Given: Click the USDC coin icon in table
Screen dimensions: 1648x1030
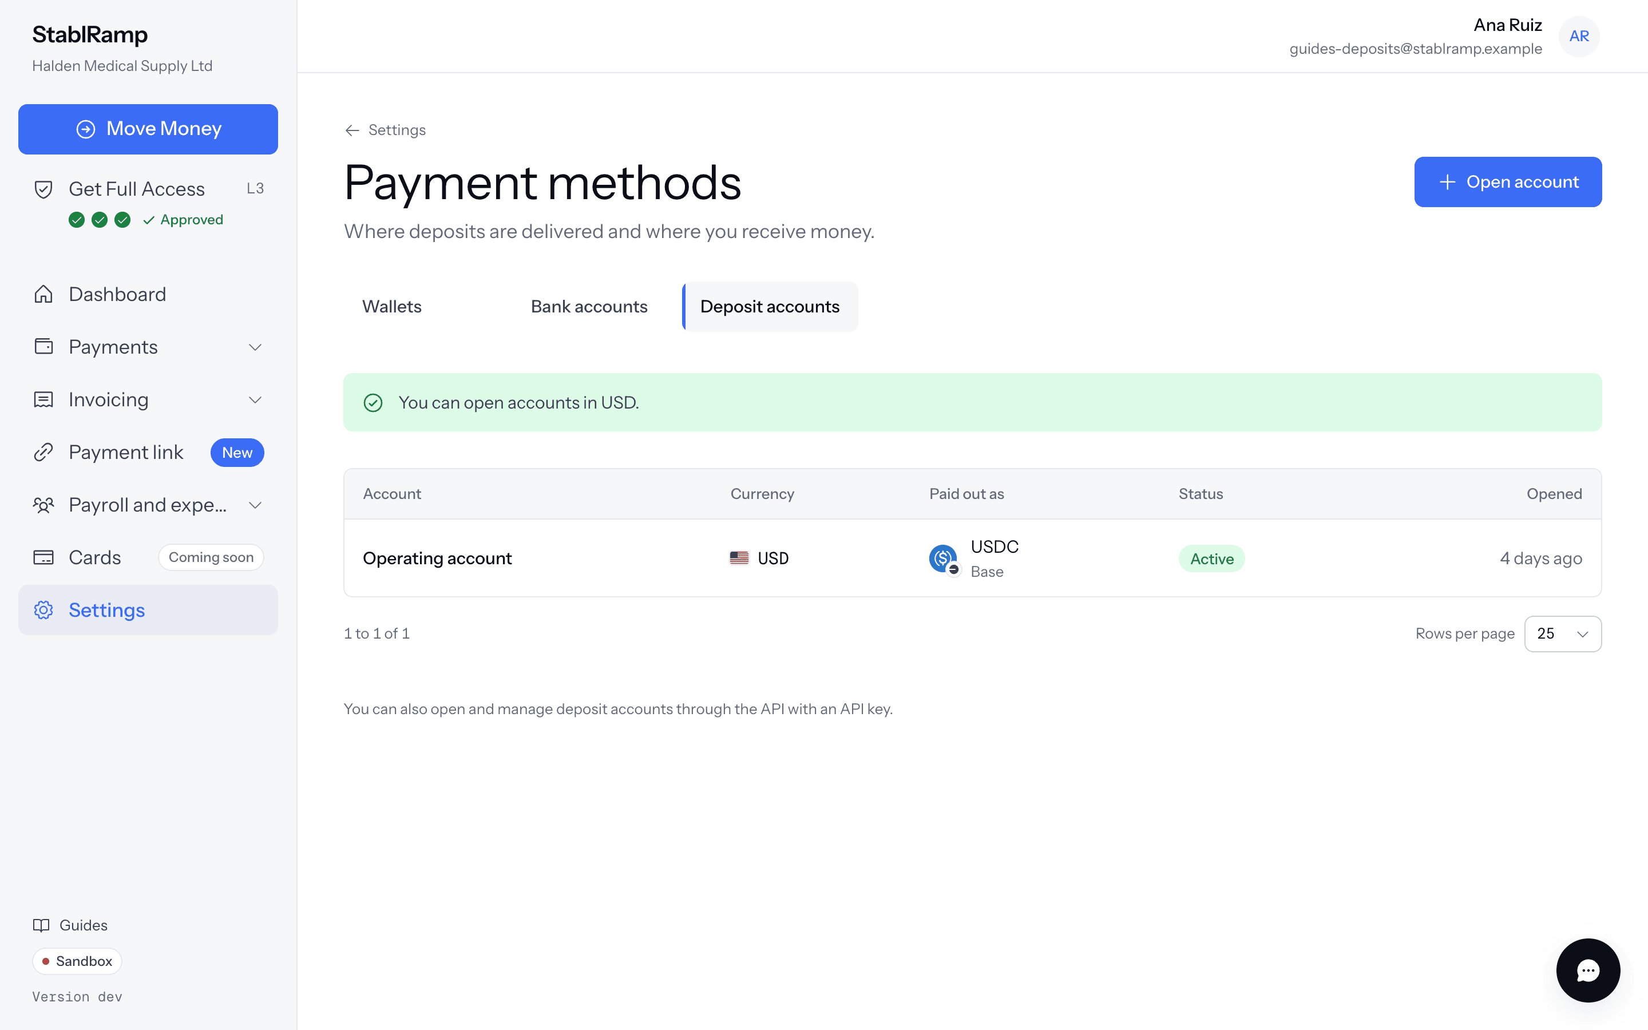Looking at the screenshot, I should pos(944,559).
